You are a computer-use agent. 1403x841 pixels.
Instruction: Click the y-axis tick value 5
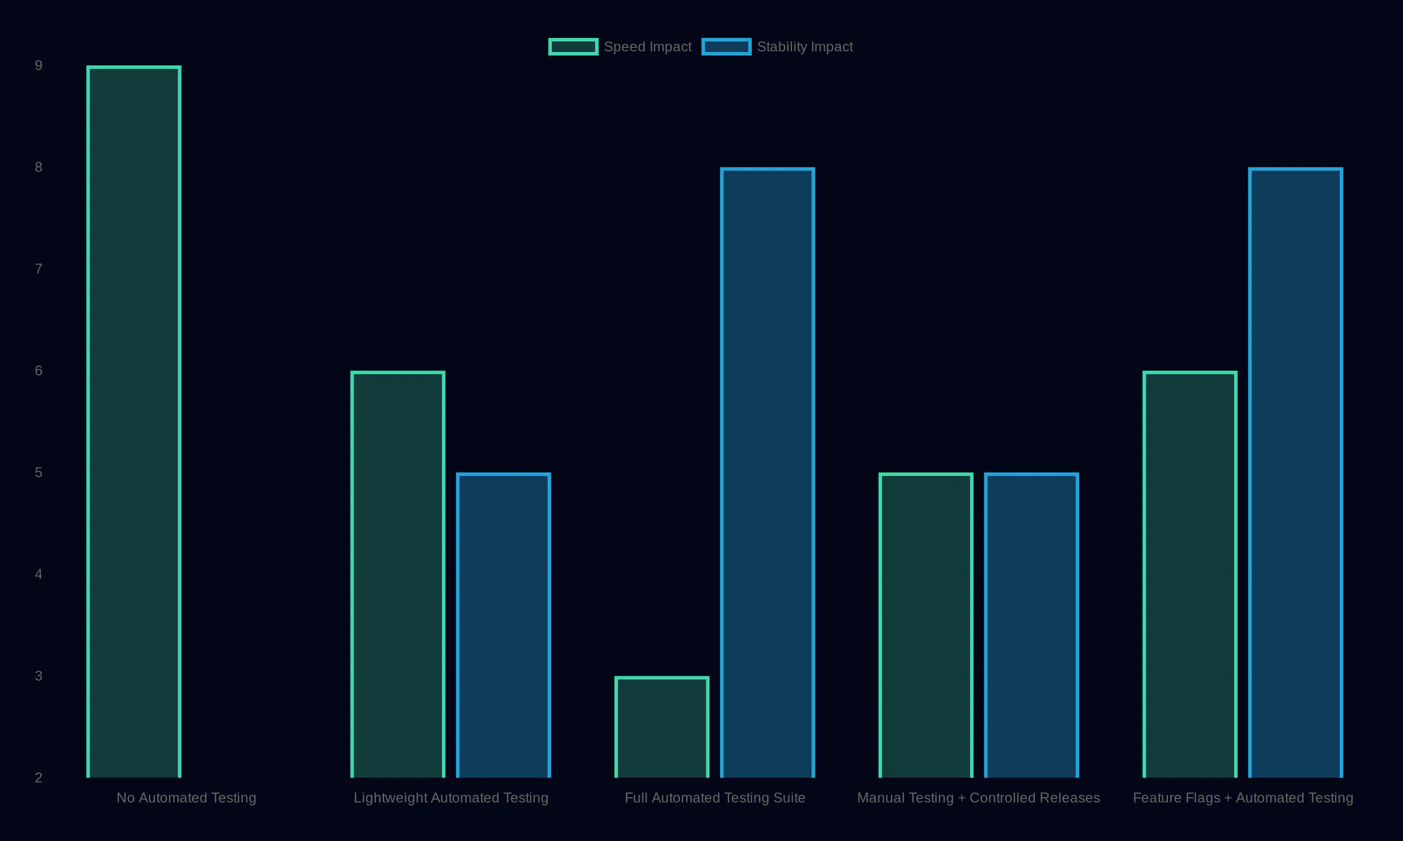[39, 472]
